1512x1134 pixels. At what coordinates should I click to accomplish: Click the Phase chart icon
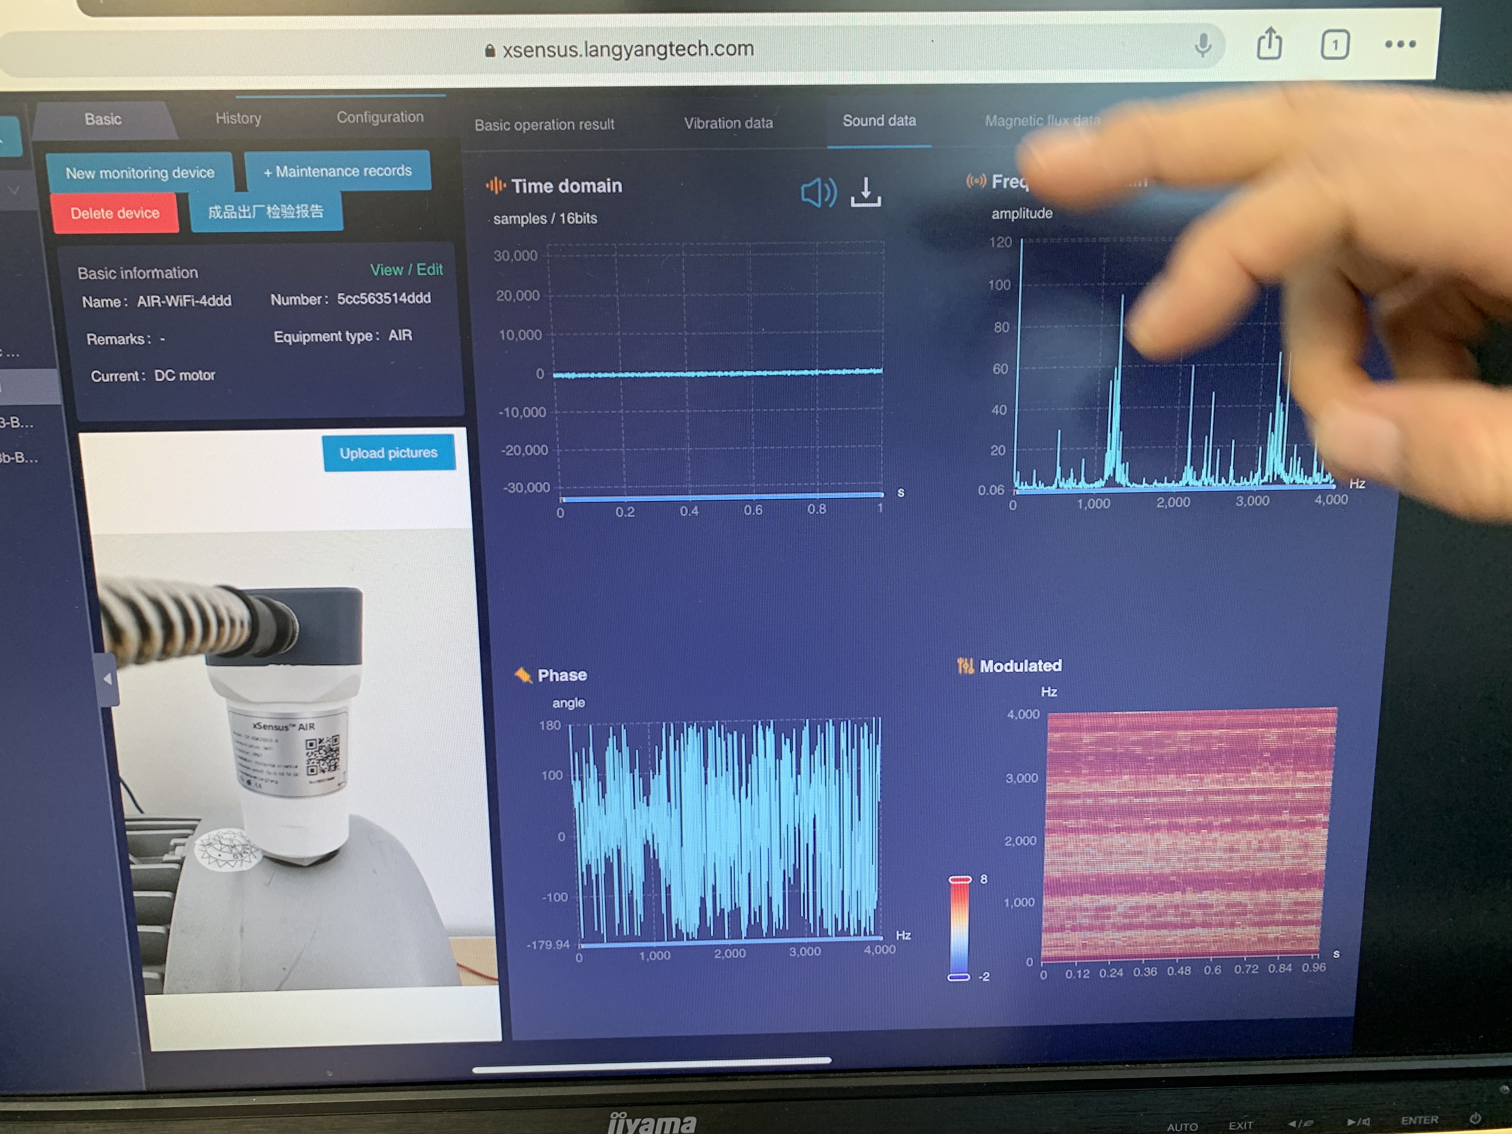click(523, 675)
